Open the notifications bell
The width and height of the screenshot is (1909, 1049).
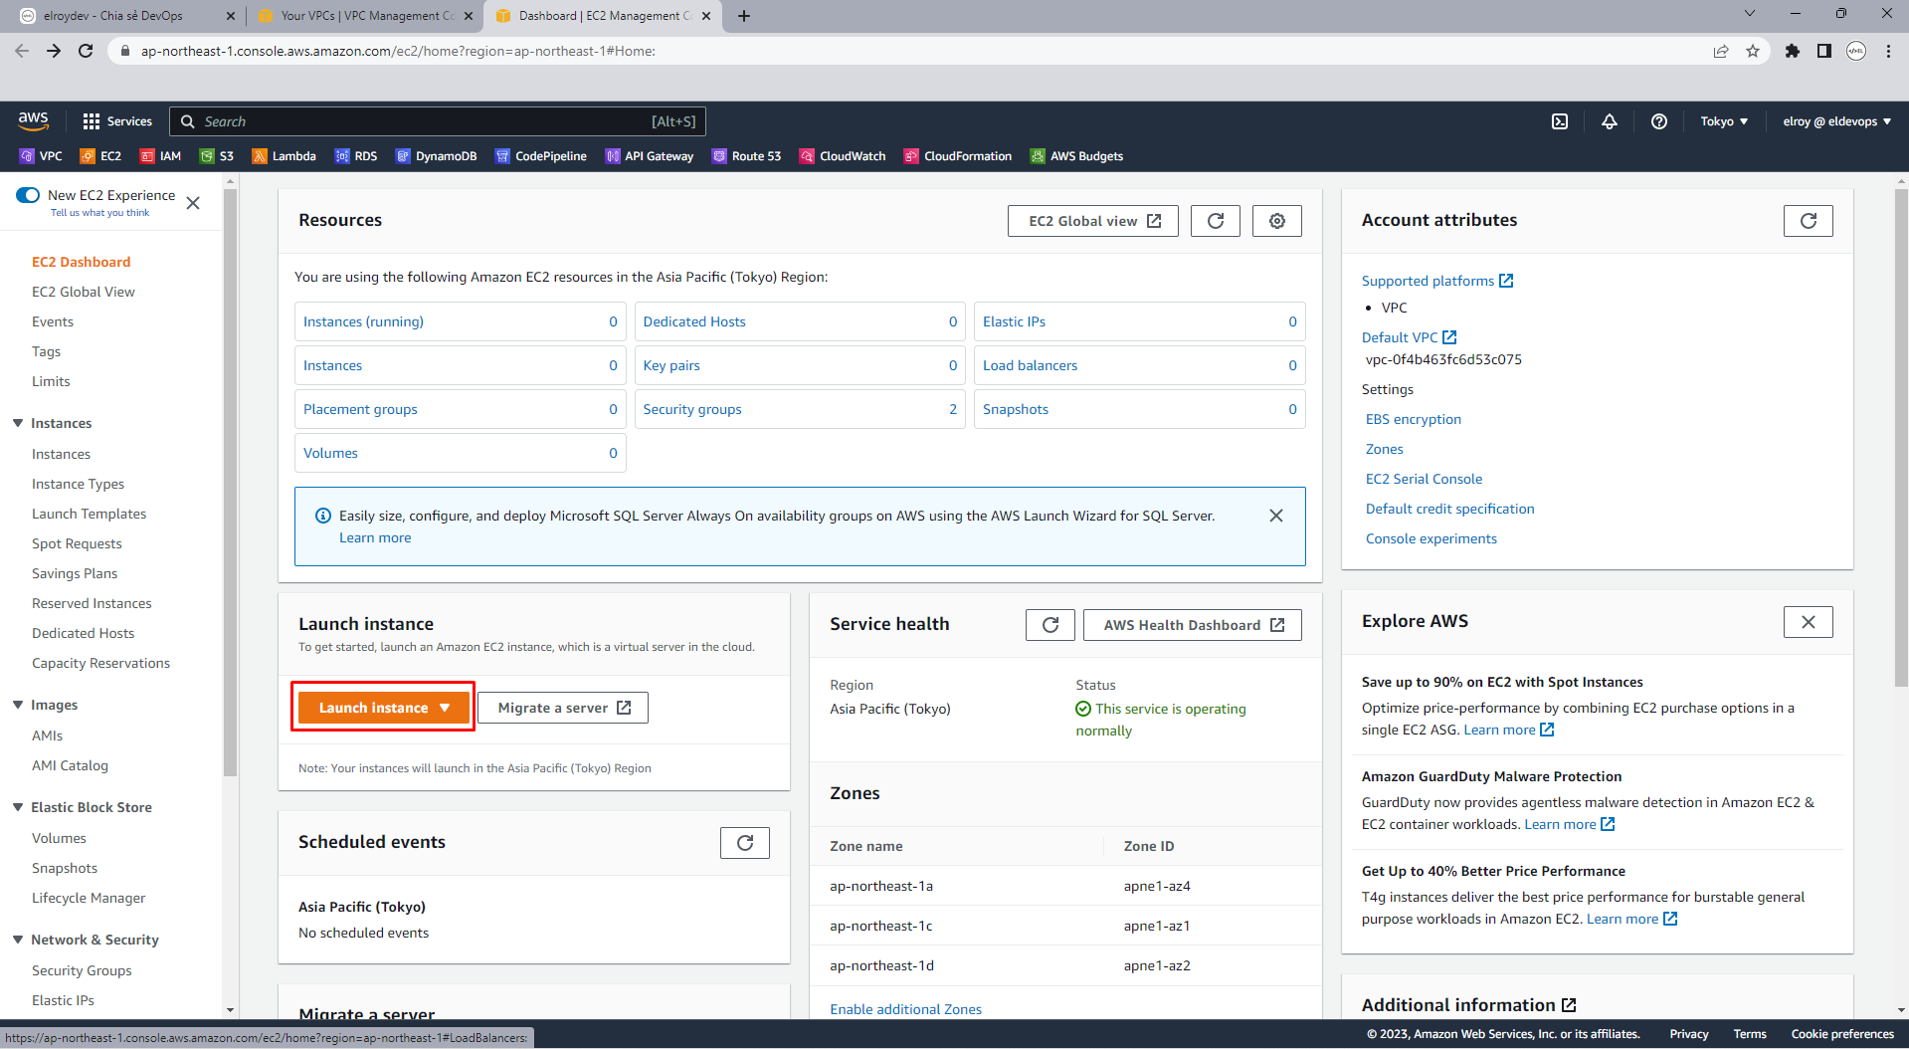(1610, 121)
